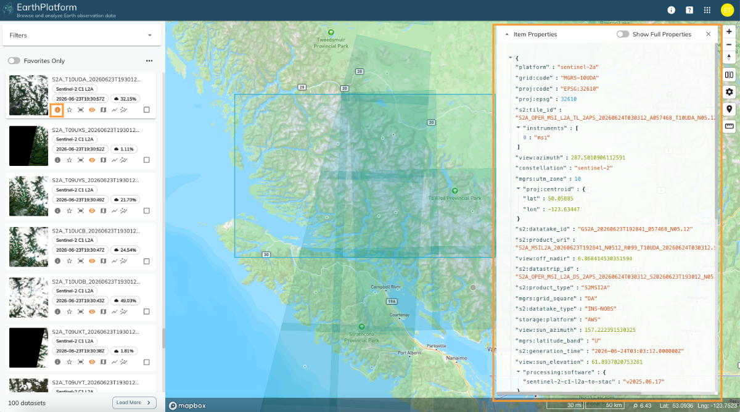Zoom out on the map
740x412 pixels.
click(730, 44)
